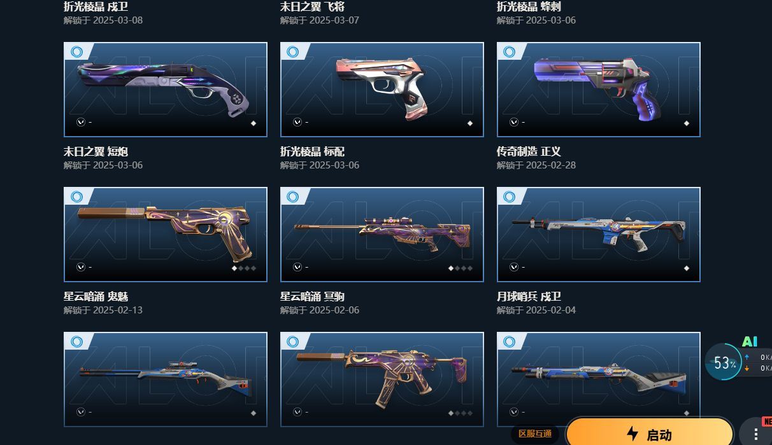Open the 53% performance gauge widget
Screen dimensions: 772x445
(x=724, y=362)
